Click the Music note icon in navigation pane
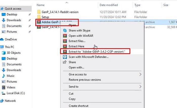Screen dimensions: 177x108 click(x=4, y=76)
